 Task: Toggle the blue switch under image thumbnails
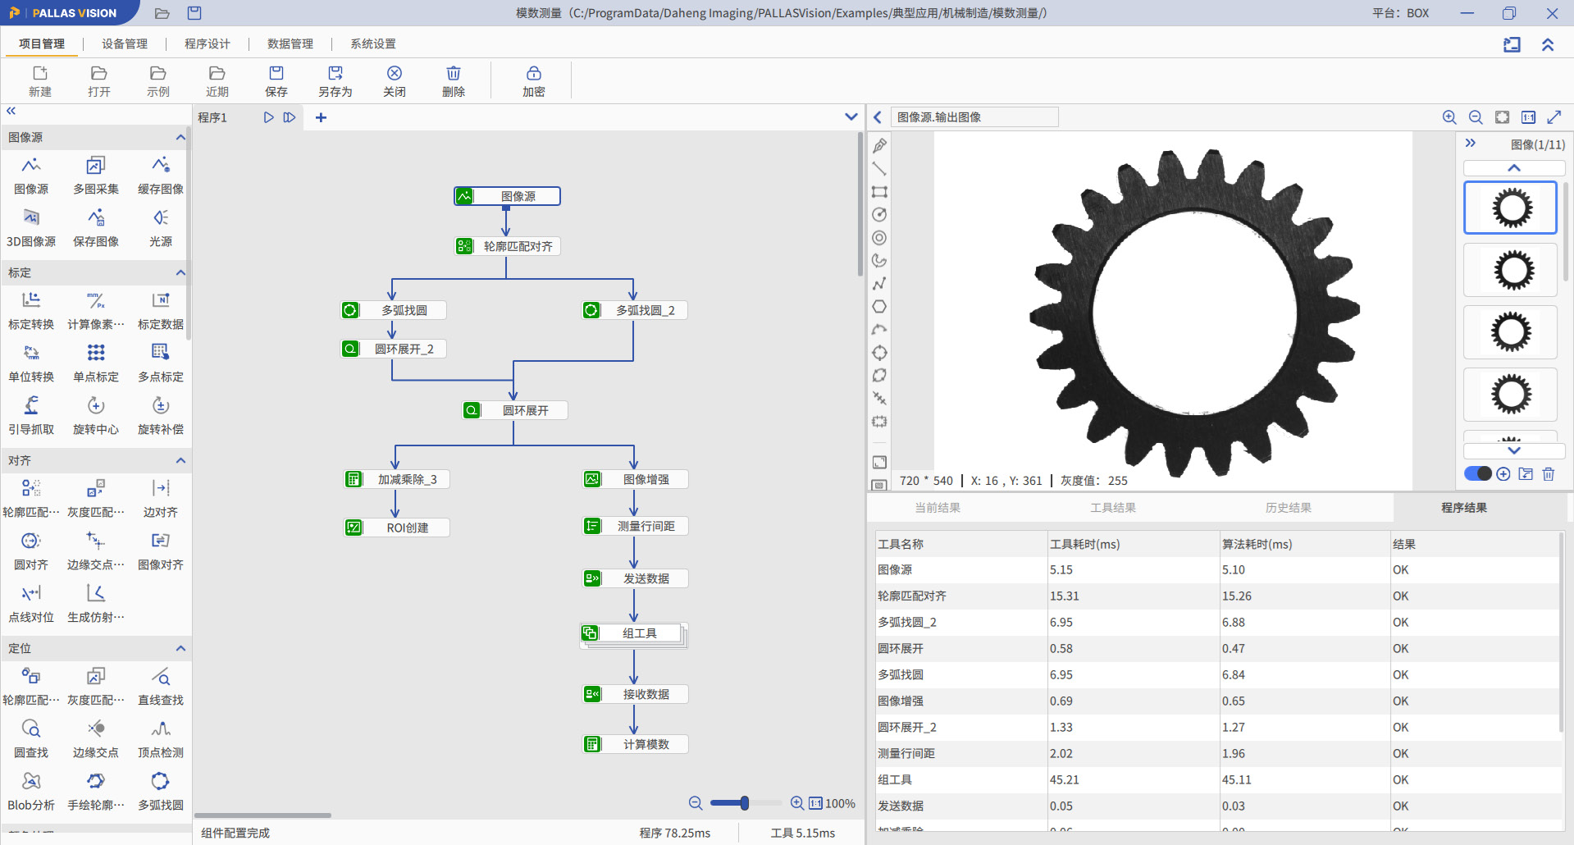point(1478,473)
